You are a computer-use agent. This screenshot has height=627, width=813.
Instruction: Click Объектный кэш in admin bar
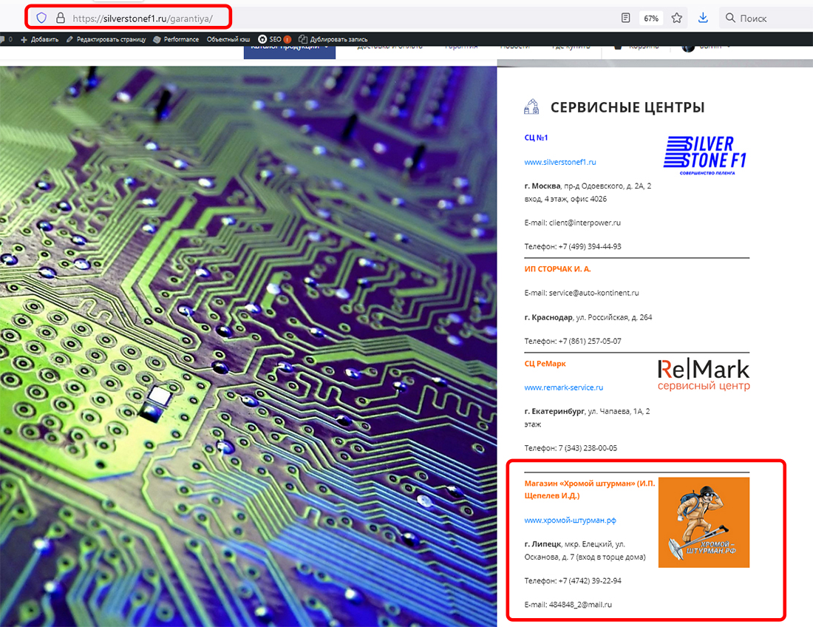point(228,39)
